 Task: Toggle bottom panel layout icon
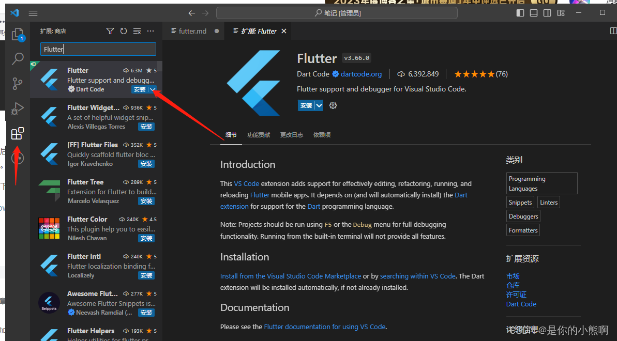pos(534,13)
